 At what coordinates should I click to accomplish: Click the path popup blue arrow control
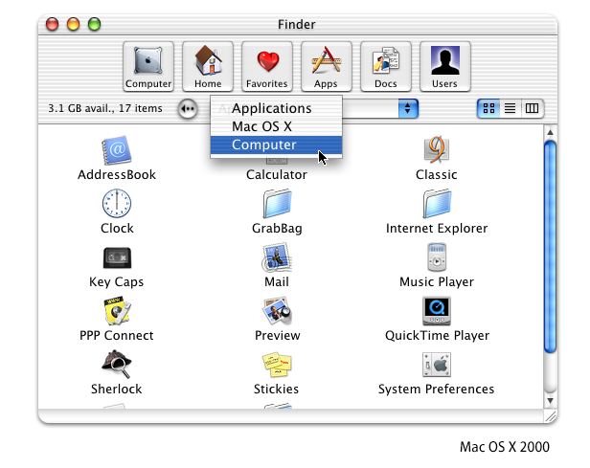(409, 108)
